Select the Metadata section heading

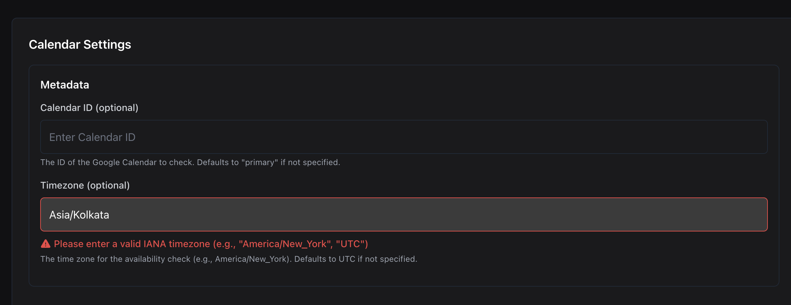click(x=65, y=85)
